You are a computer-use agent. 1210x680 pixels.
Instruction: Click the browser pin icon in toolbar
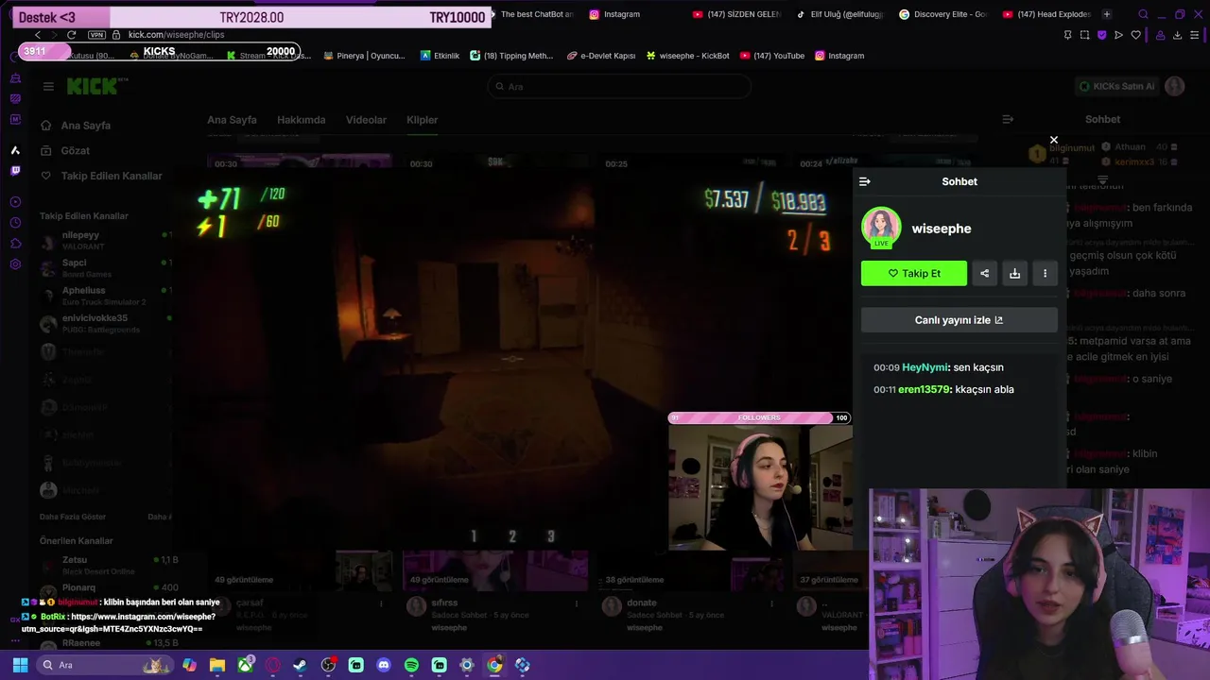(1067, 35)
